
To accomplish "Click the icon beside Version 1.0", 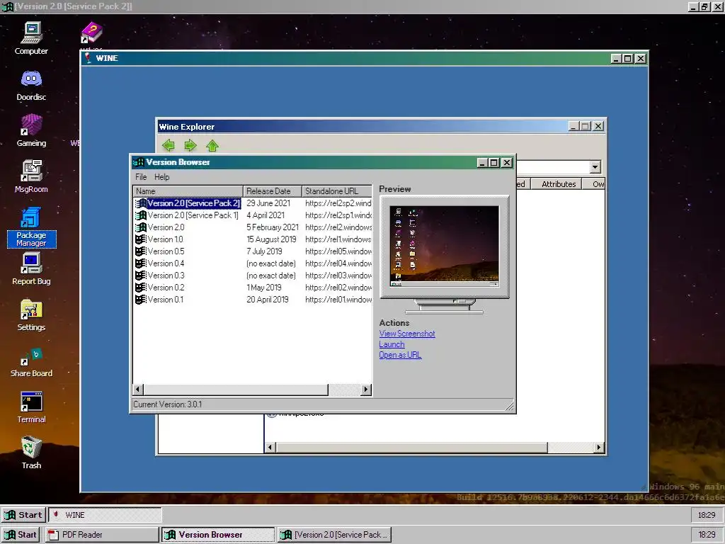I will [x=141, y=239].
